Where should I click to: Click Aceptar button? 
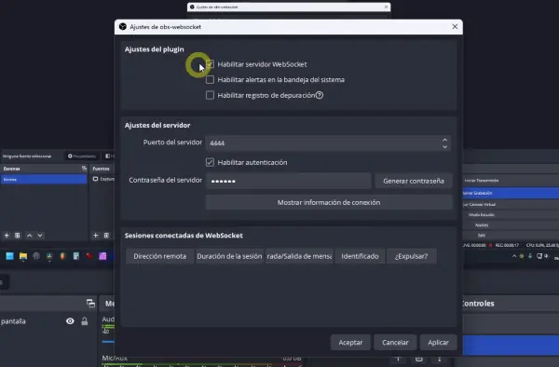point(350,343)
